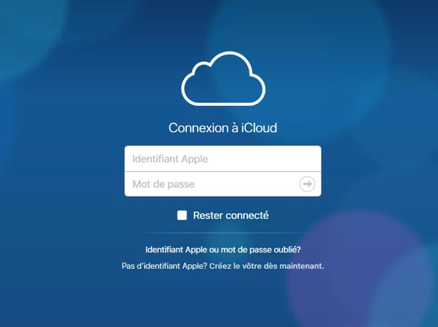This screenshot has width=438, height=327.
Task: Click the sign-in arrow button
Action: (307, 184)
